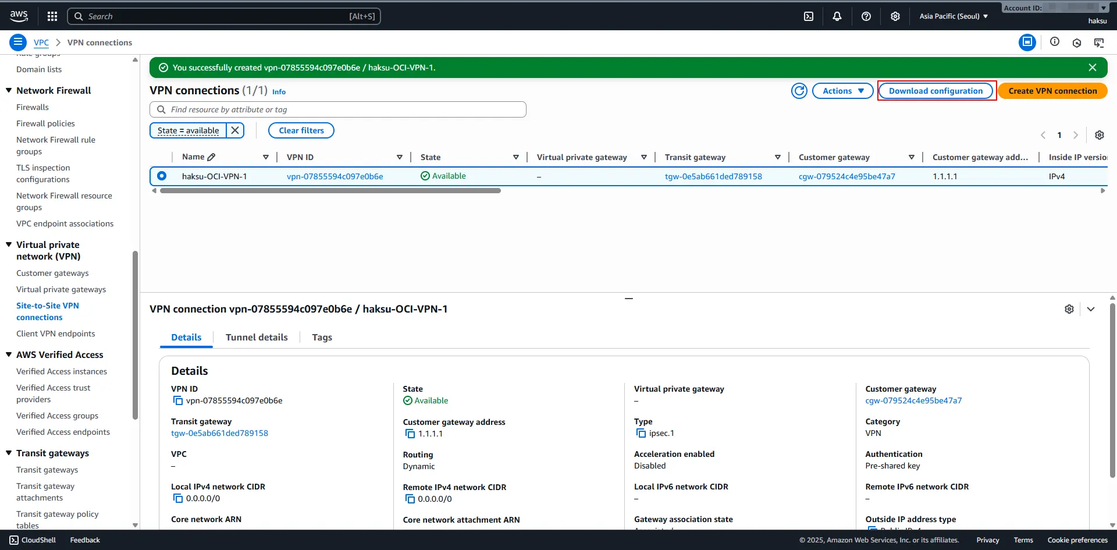The height and width of the screenshot is (550, 1117).
Task: Copy the Local IPv4 network CIDR
Action: 178,498
